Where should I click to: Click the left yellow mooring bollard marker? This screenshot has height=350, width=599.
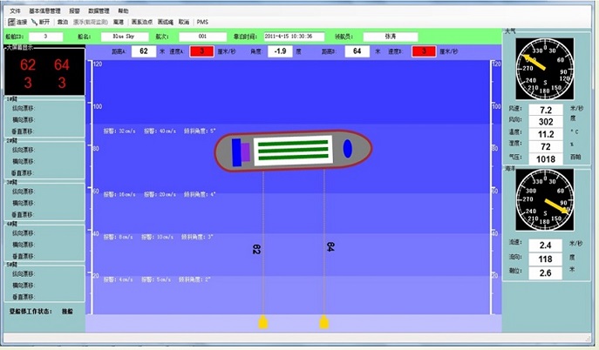click(x=262, y=323)
